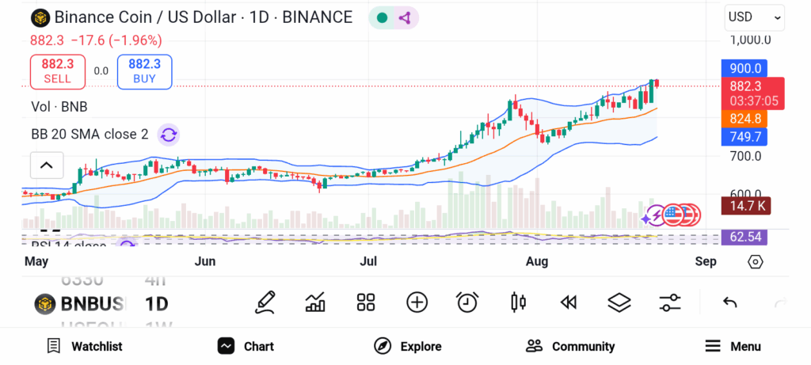Open the object tree layers icon
The height and width of the screenshot is (365, 811).
tap(619, 302)
